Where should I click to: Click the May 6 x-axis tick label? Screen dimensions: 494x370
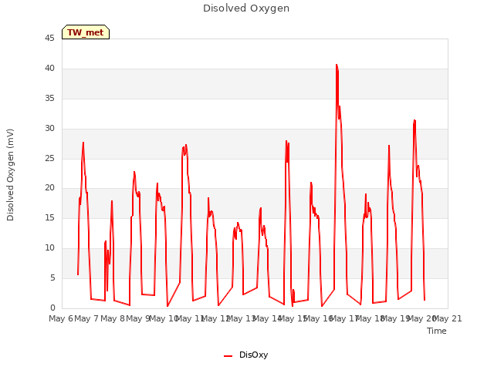click(61, 318)
